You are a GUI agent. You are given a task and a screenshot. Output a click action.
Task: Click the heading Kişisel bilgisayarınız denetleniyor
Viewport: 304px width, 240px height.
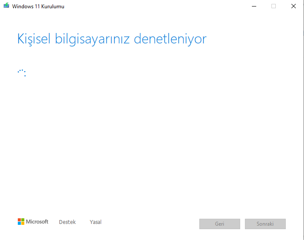pos(112,39)
